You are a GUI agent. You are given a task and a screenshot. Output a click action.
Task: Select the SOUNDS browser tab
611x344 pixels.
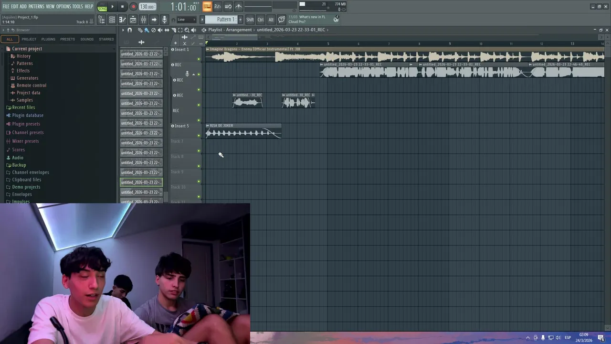coord(87,39)
